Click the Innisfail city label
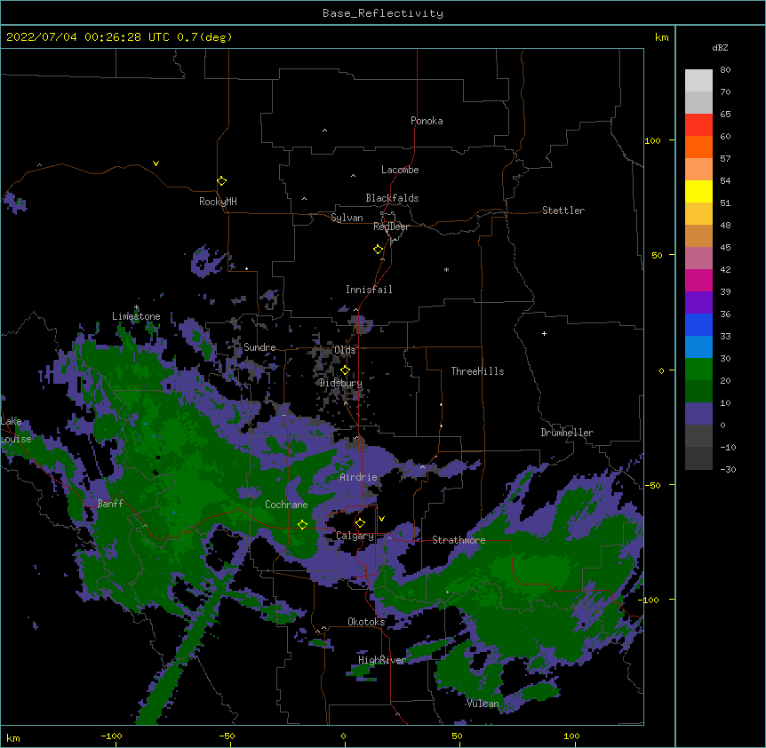This screenshot has height=748, width=766. 369,290
